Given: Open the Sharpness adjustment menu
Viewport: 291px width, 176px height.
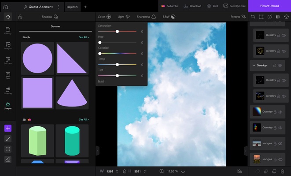Looking at the screenshot, I should pyautogui.click(x=146, y=17).
